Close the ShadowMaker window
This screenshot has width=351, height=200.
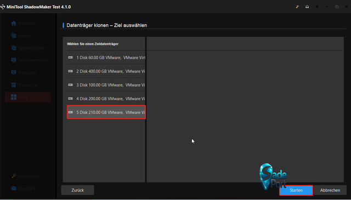[347, 7]
